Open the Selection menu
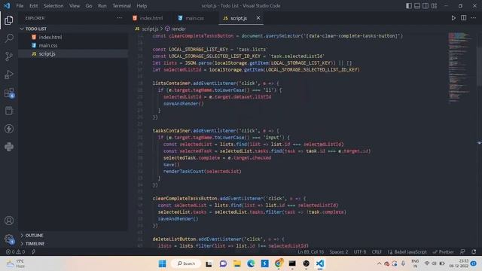Screen dimensions: 482x271 (53, 5)
